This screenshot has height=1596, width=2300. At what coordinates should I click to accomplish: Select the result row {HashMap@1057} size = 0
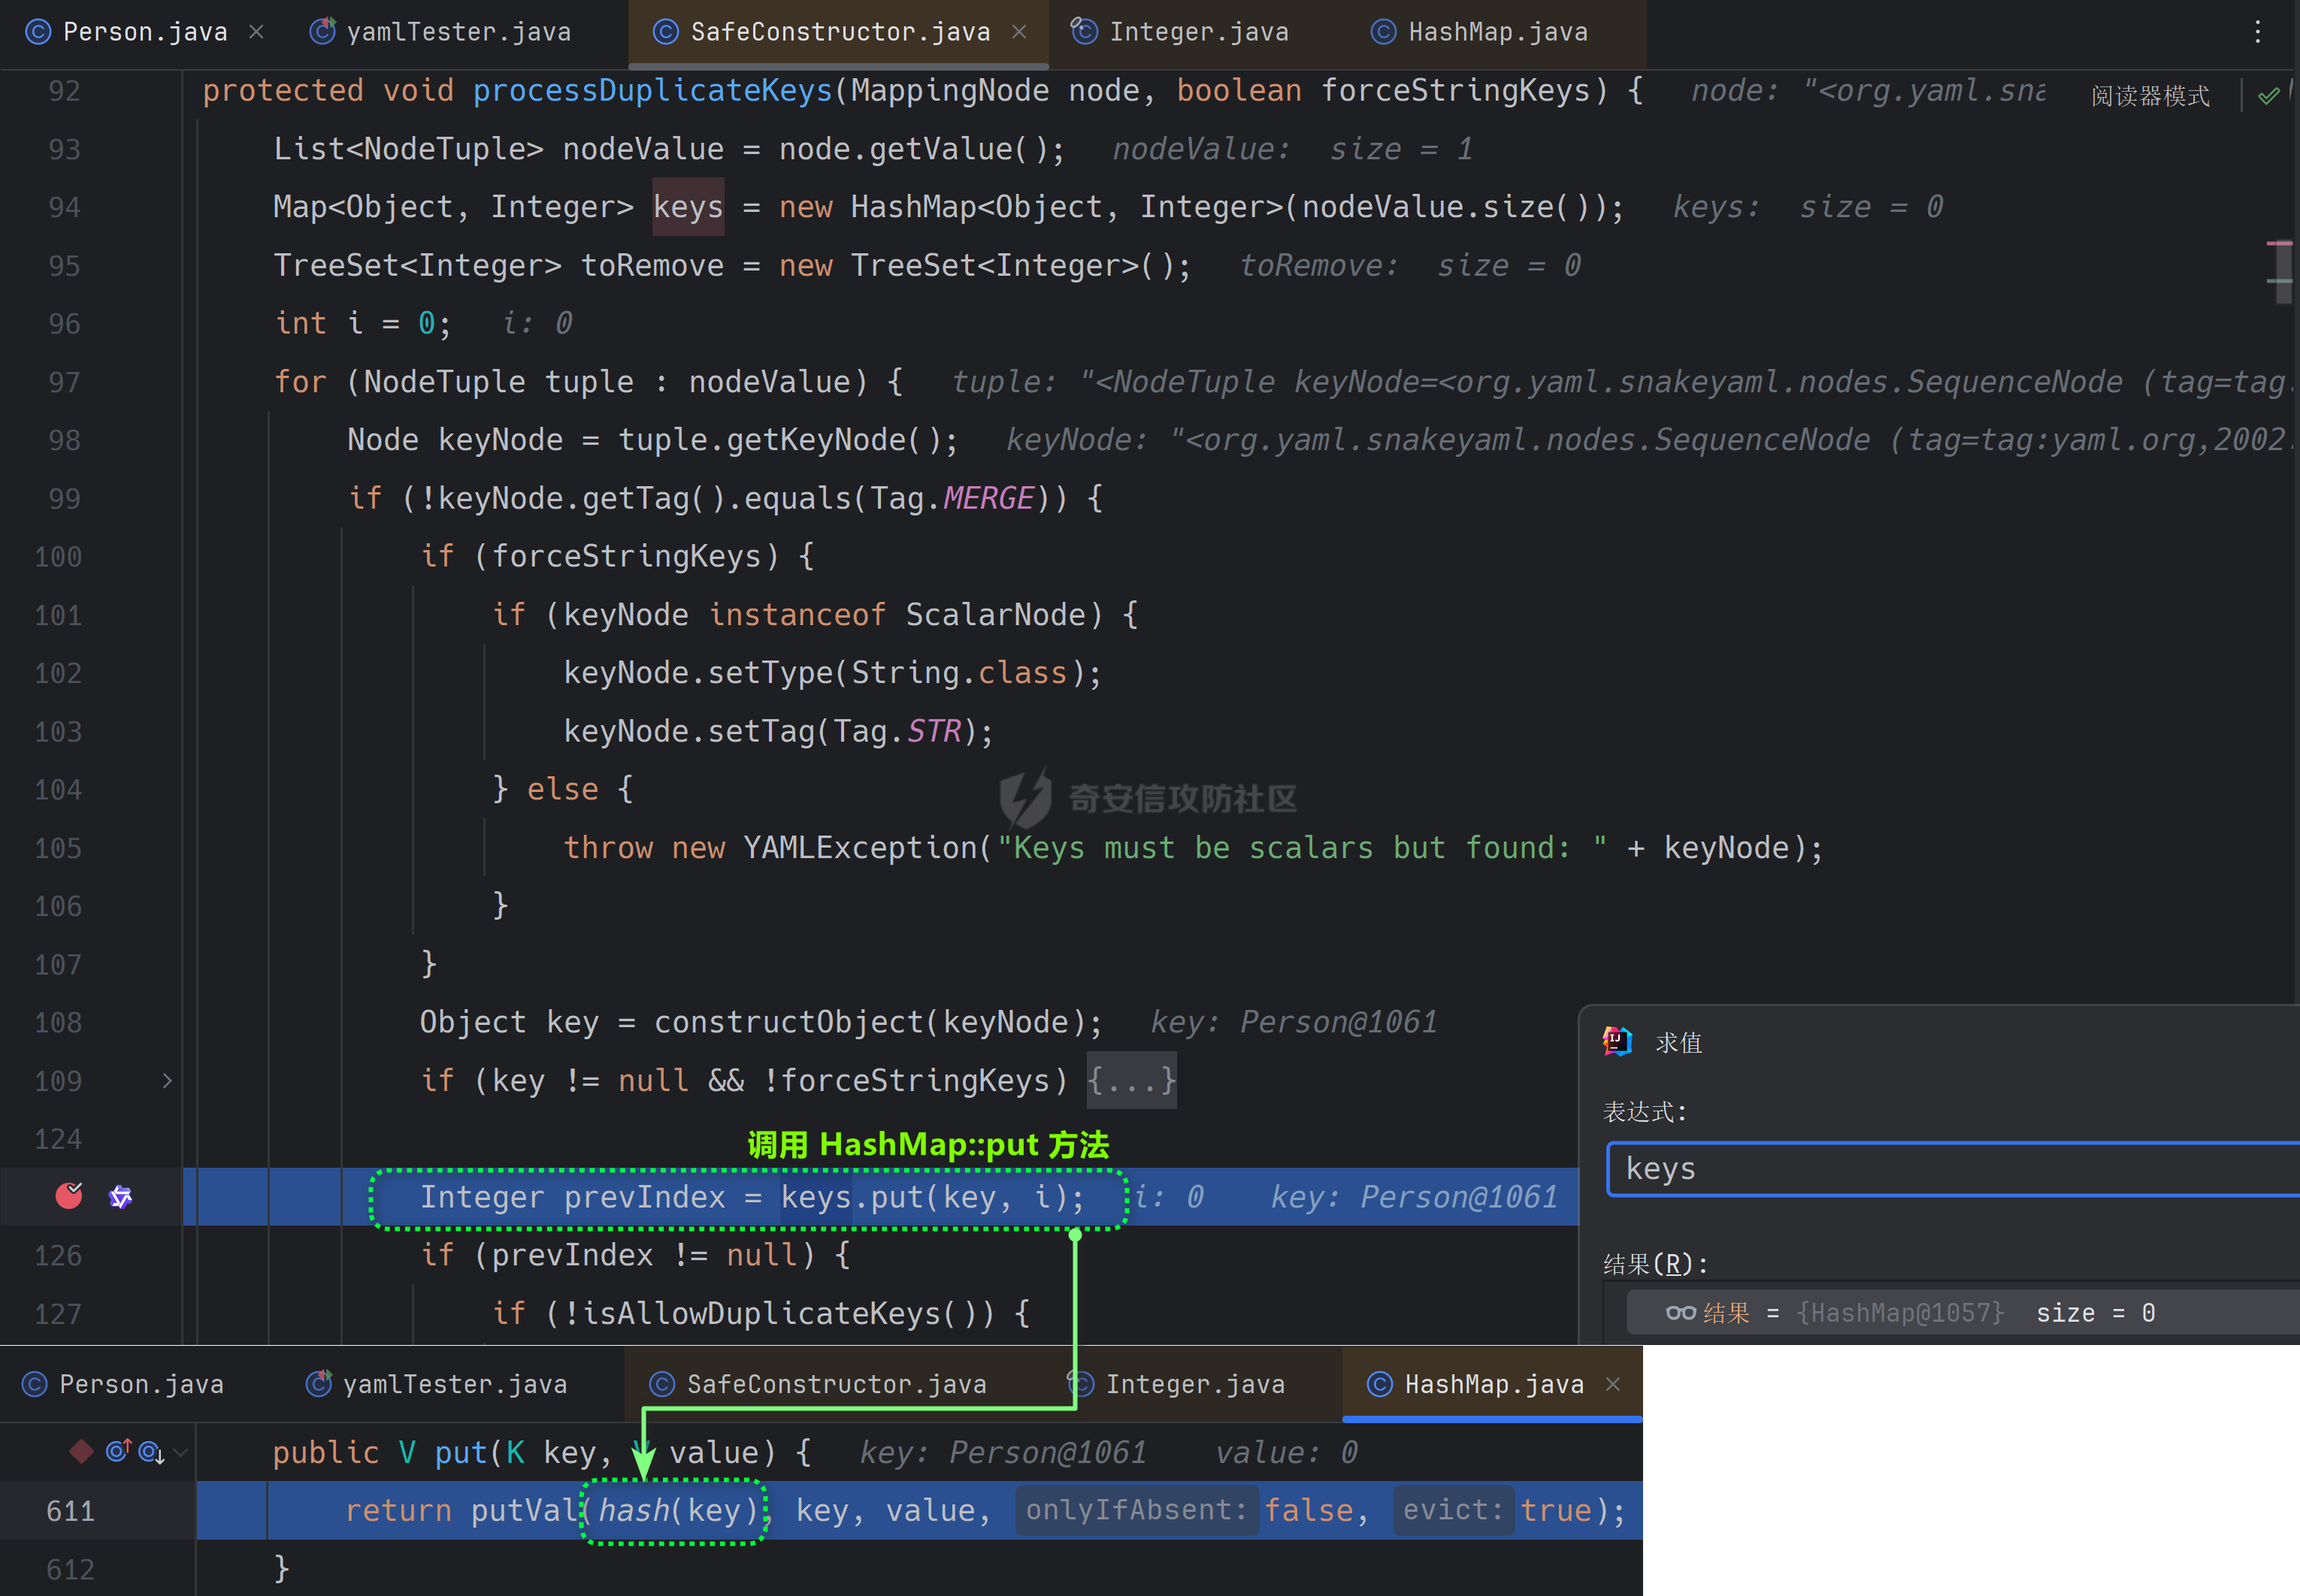(1962, 1313)
